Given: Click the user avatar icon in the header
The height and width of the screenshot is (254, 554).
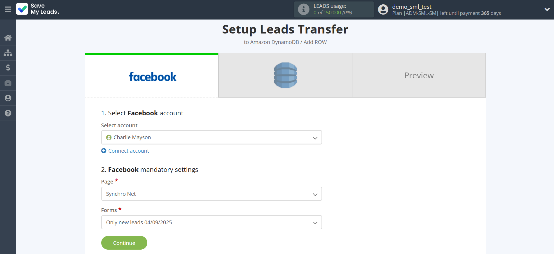Looking at the screenshot, I should 383,10.
